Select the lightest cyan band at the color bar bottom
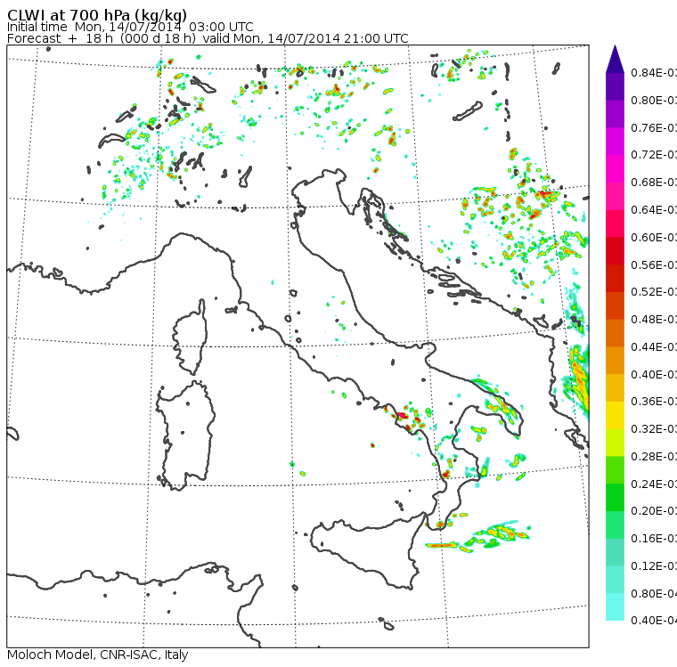Viewport: 677px width, 667px height. (x=615, y=607)
